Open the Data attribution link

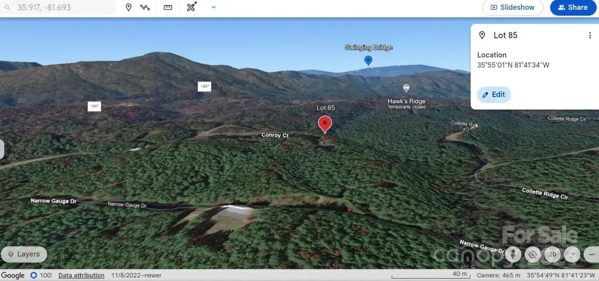(x=81, y=275)
